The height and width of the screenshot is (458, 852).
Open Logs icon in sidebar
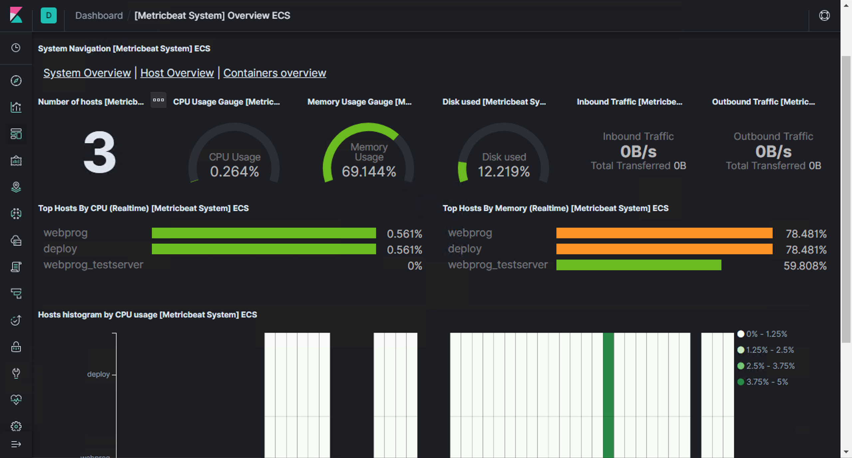pos(16,267)
